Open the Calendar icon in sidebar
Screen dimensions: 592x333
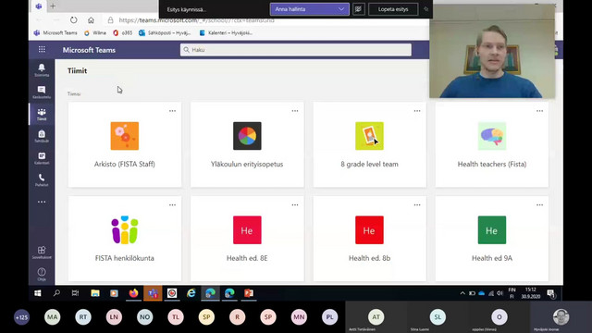click(x=42, y=158)
